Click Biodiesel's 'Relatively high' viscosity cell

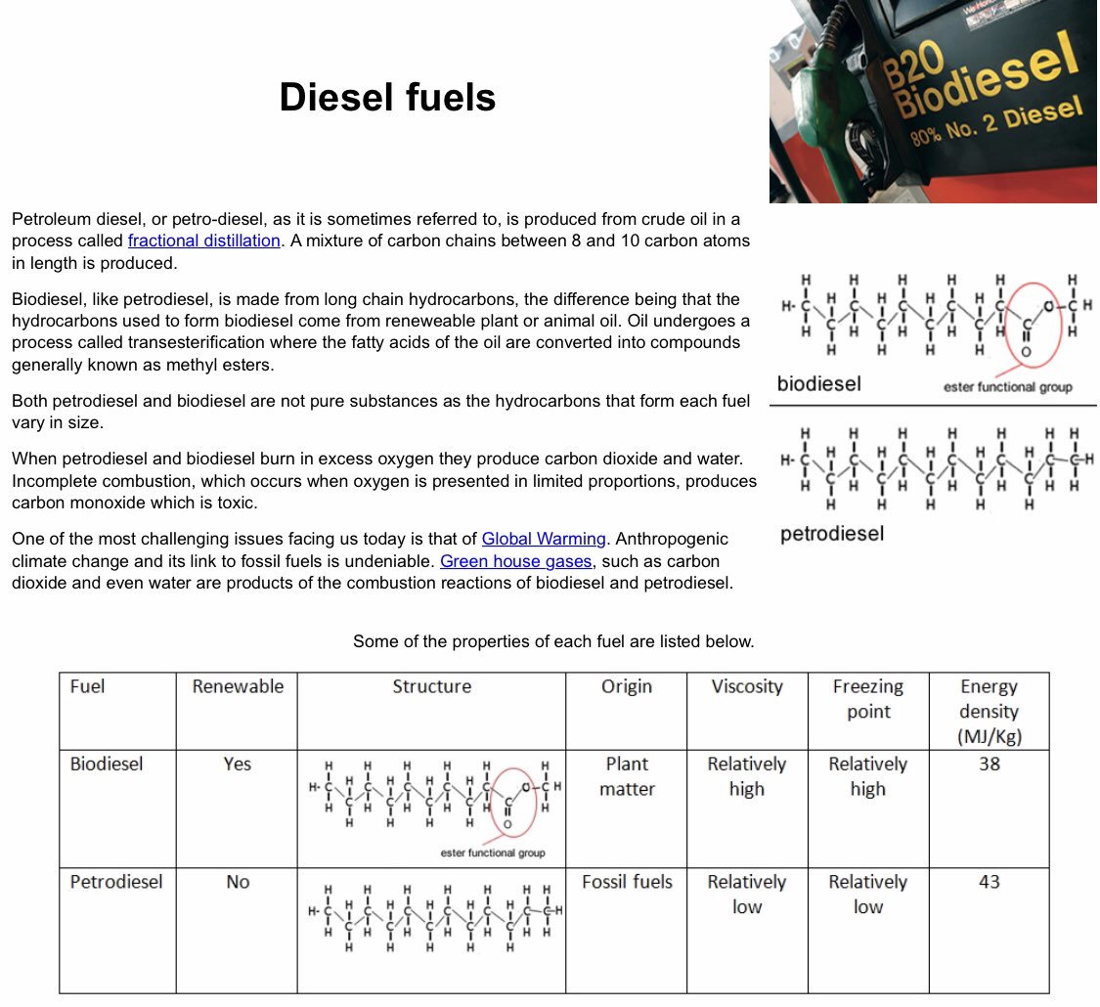pyautogui.click(x=747, y=809)
